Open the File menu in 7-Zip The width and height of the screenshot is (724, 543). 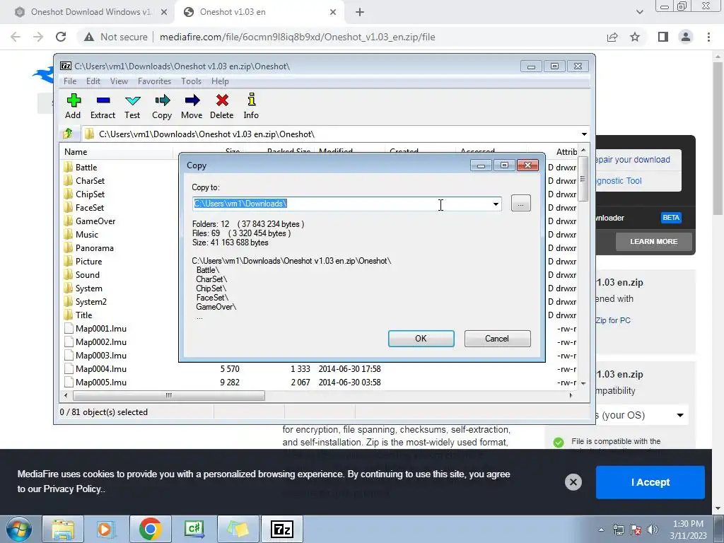coord(70,81)
